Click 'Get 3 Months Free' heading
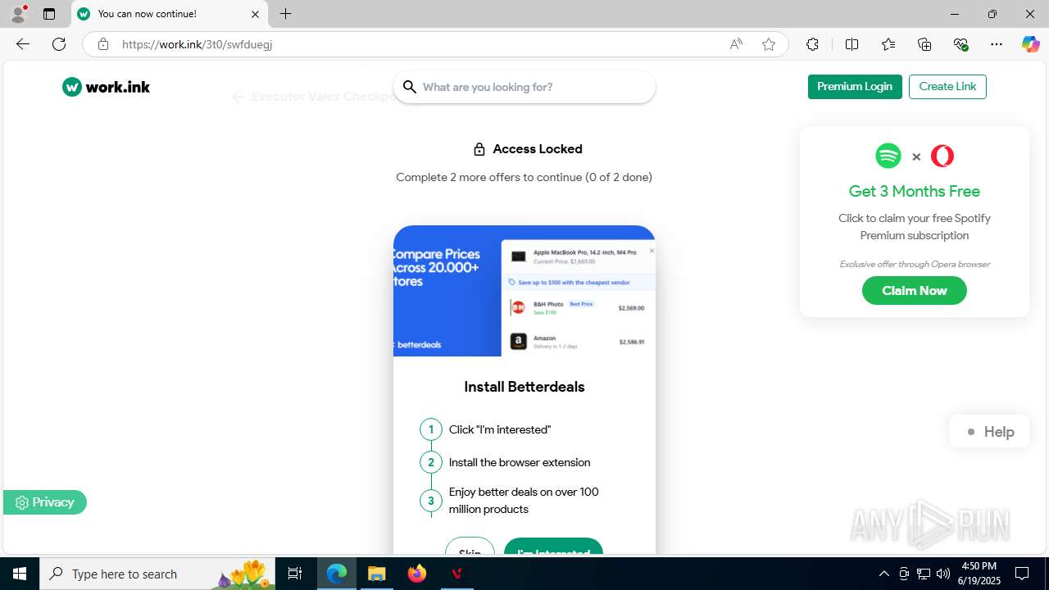The width and height of the screenshot is (1049, 590). pyautogui.click(x=915, y=191)
